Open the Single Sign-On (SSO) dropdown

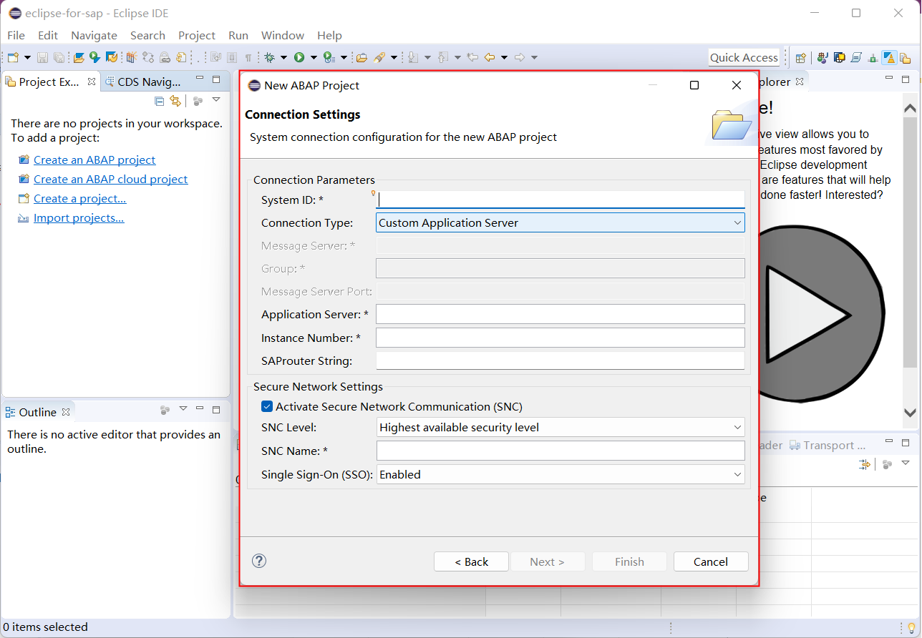pos(561,474)
